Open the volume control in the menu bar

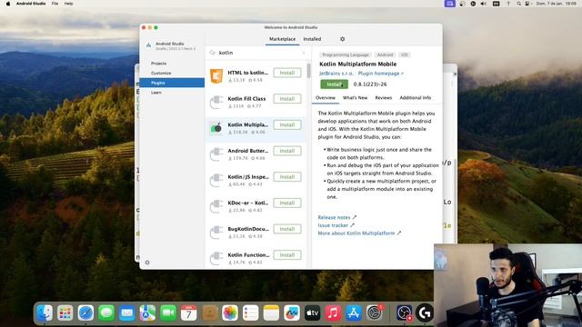point(483,4)
